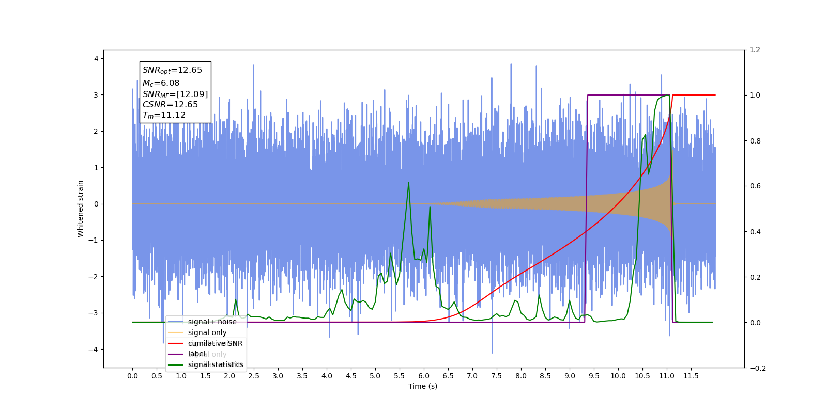The width and height of the screenshot is (827, 413).
Task: Click the 'signal statistics' legend entry
Action: coord(216,364)
